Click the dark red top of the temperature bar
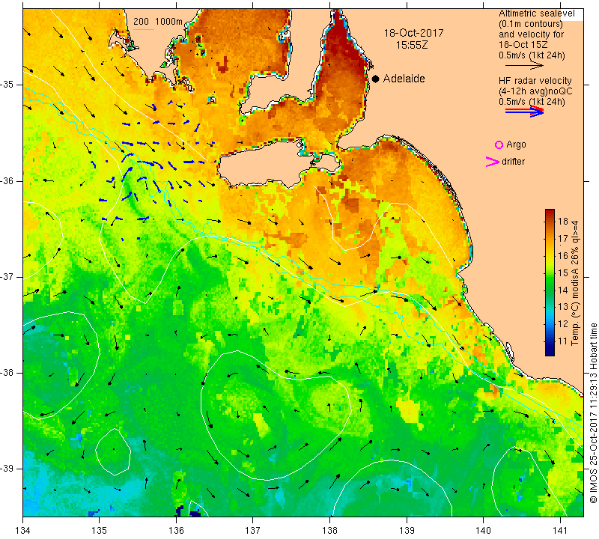Viewport: 599px width, 539px height. [550, 212]
